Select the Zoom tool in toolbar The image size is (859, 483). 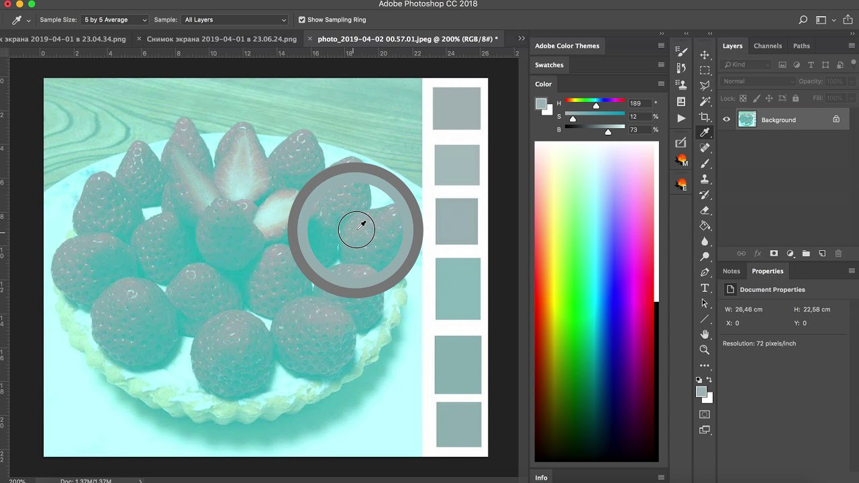[x=705, y=350]
